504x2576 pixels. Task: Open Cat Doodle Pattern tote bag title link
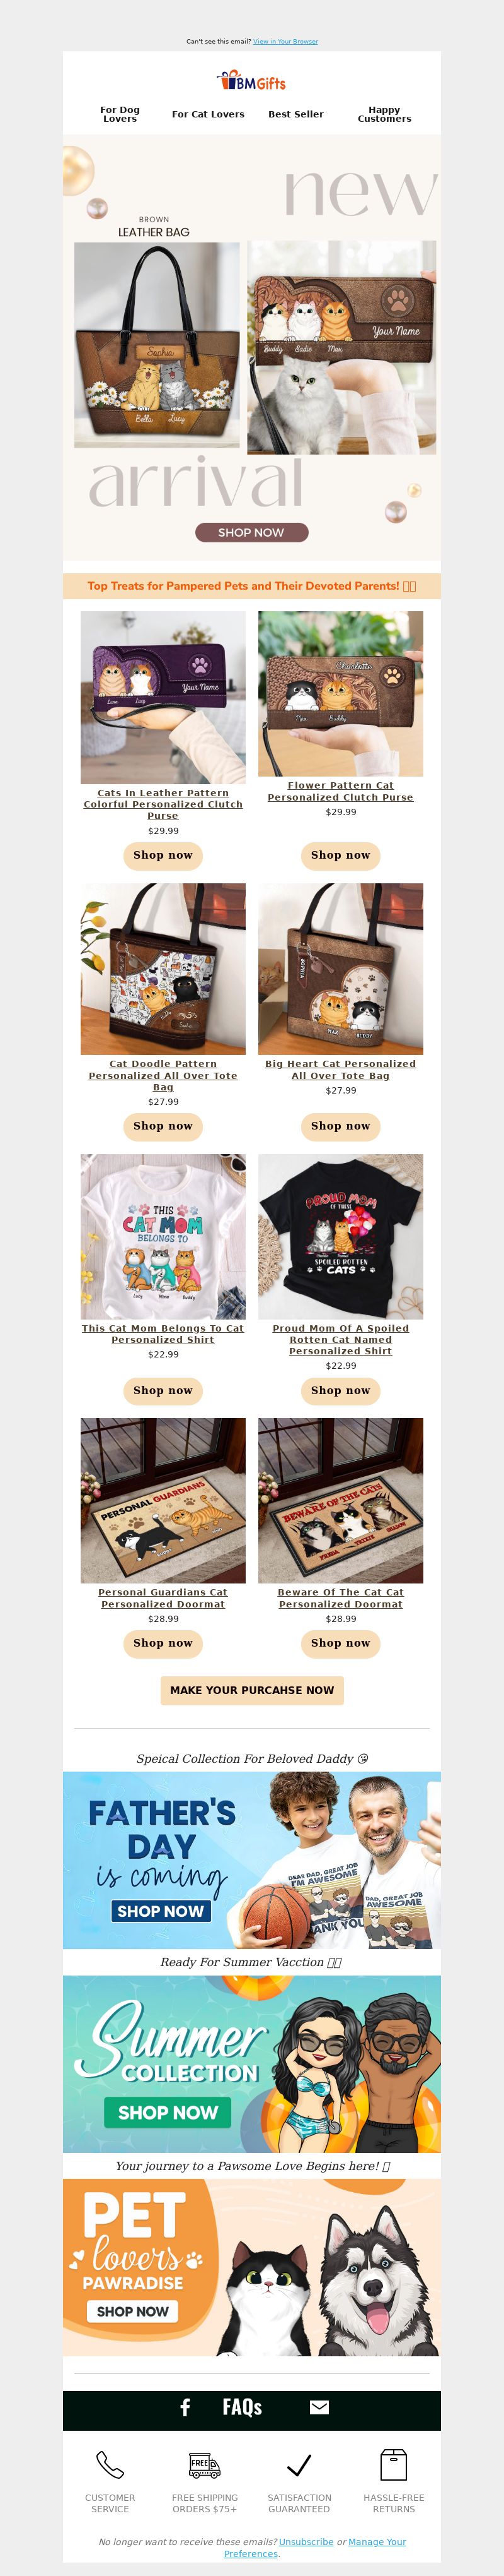click(163, 1075)
